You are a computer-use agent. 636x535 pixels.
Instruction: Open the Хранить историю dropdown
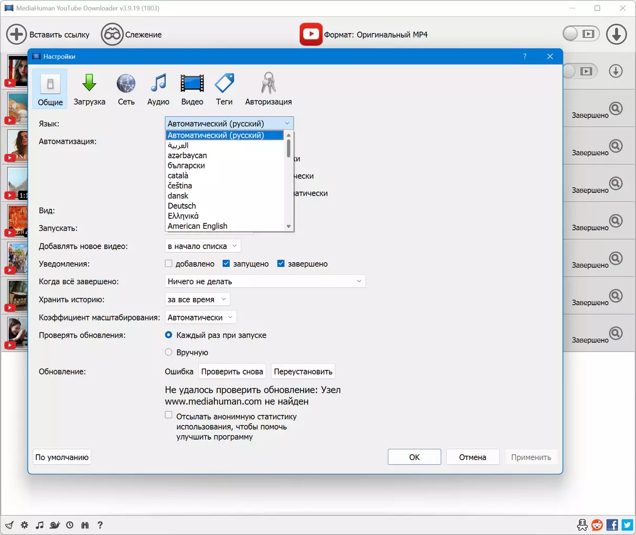click(197, 299)
